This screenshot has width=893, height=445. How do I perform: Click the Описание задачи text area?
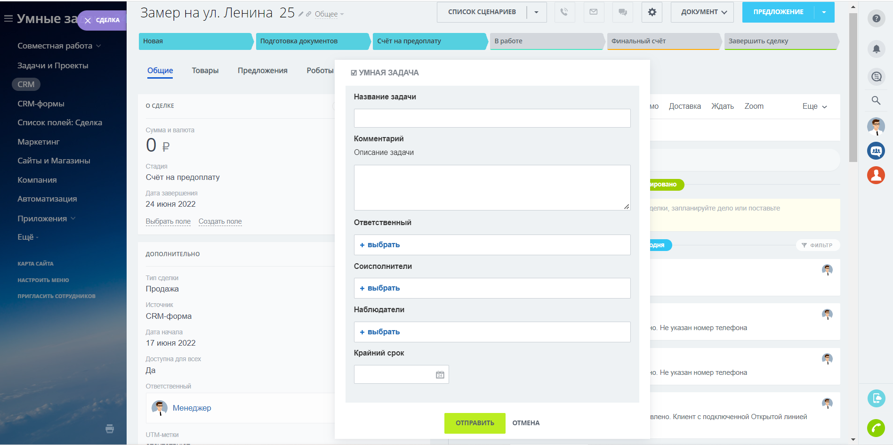coord(492,187)
